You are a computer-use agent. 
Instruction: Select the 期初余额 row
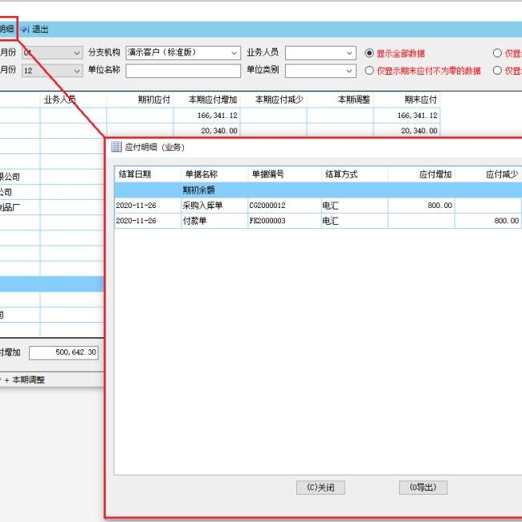click(x=318, y=190)
